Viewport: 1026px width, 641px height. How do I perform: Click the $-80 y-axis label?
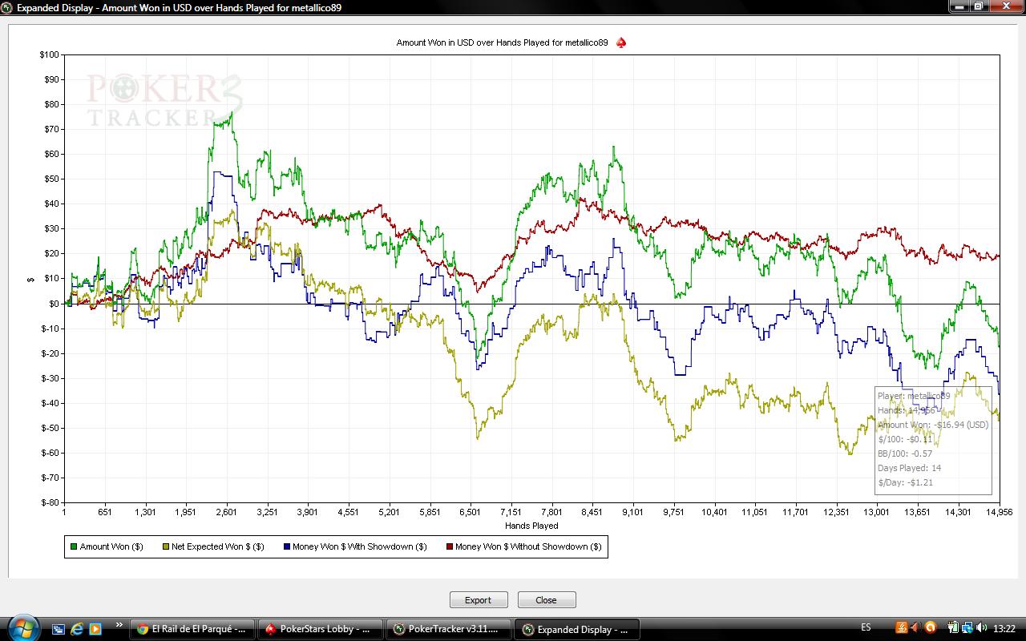pyautogui.click(x=50, y=502)
